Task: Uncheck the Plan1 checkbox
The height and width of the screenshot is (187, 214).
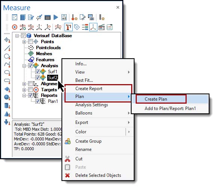Action: click(37, 101)
